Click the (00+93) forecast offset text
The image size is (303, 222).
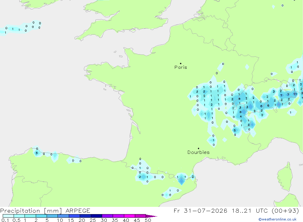285,210
